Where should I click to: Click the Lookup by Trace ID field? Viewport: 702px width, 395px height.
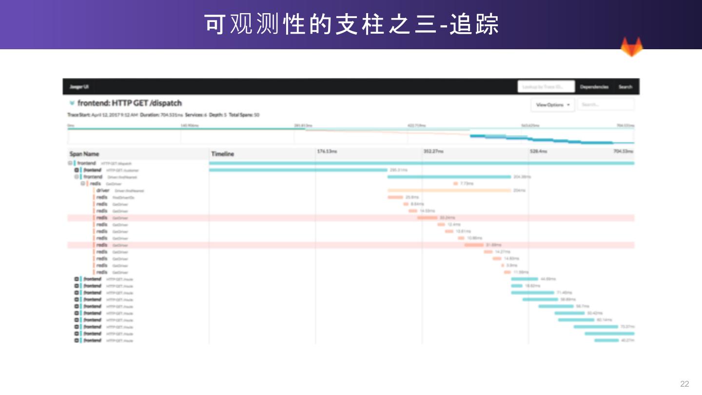pos(546,87)
